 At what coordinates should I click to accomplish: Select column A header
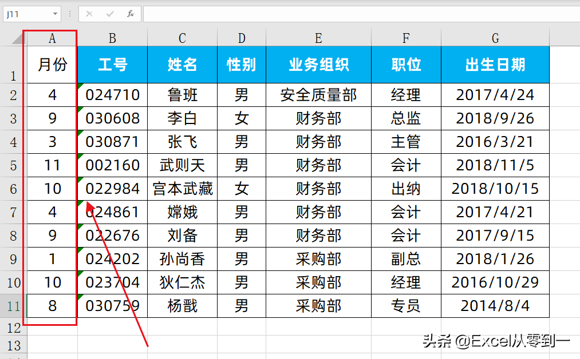52,38
